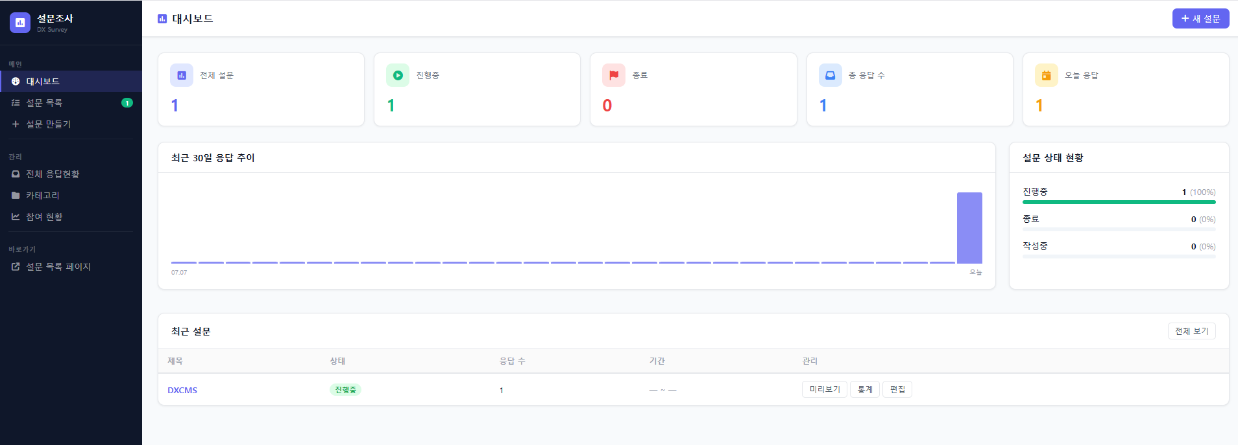Click the list icon next to 설문 목록
Screen dimensions: 1238x445
pyautogui.click(x=16, y=102)
